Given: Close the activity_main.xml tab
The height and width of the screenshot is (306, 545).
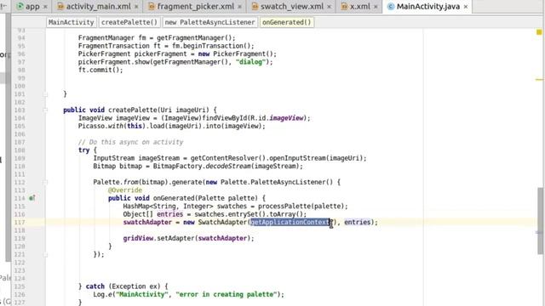Looking at the screenshot, I should [136, 7].
